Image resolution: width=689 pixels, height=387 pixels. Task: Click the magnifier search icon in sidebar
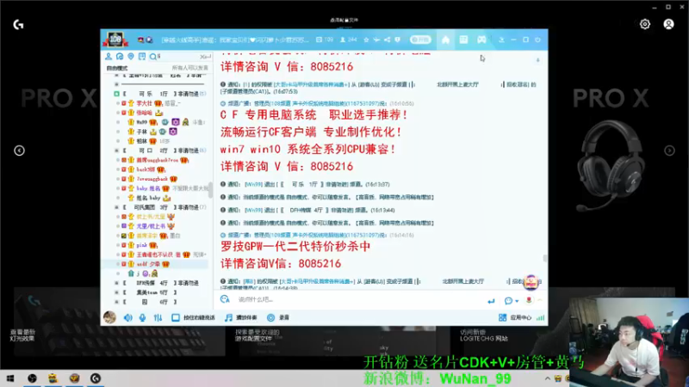point(153,57)
